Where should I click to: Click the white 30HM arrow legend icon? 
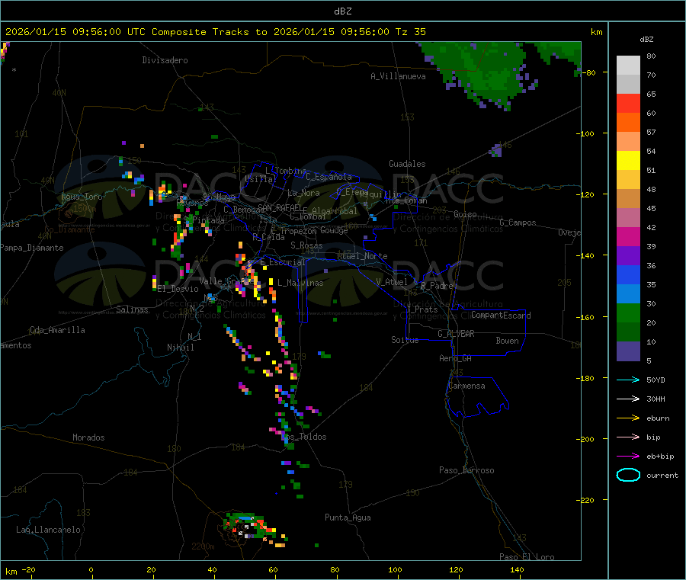coord(628,399)
